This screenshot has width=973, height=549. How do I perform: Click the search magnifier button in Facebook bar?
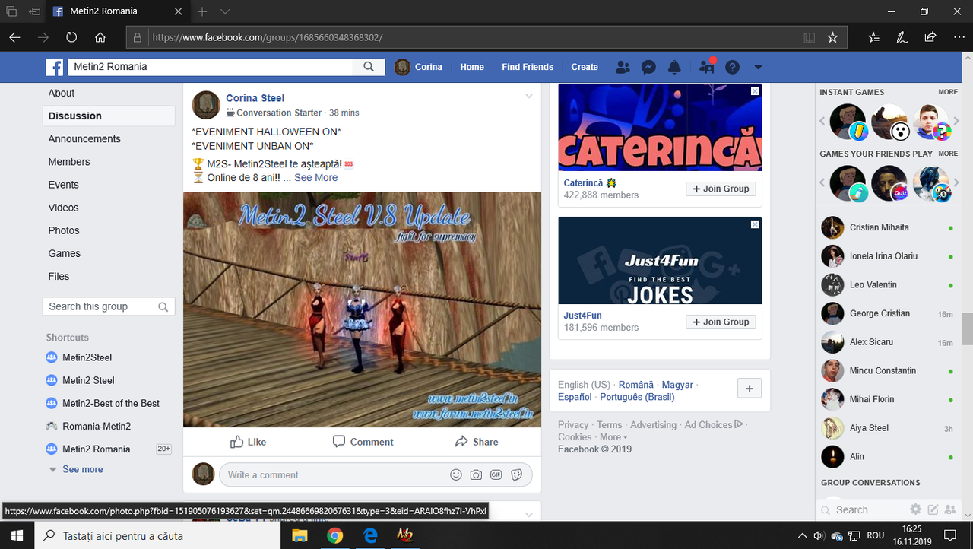coord(369,67)
